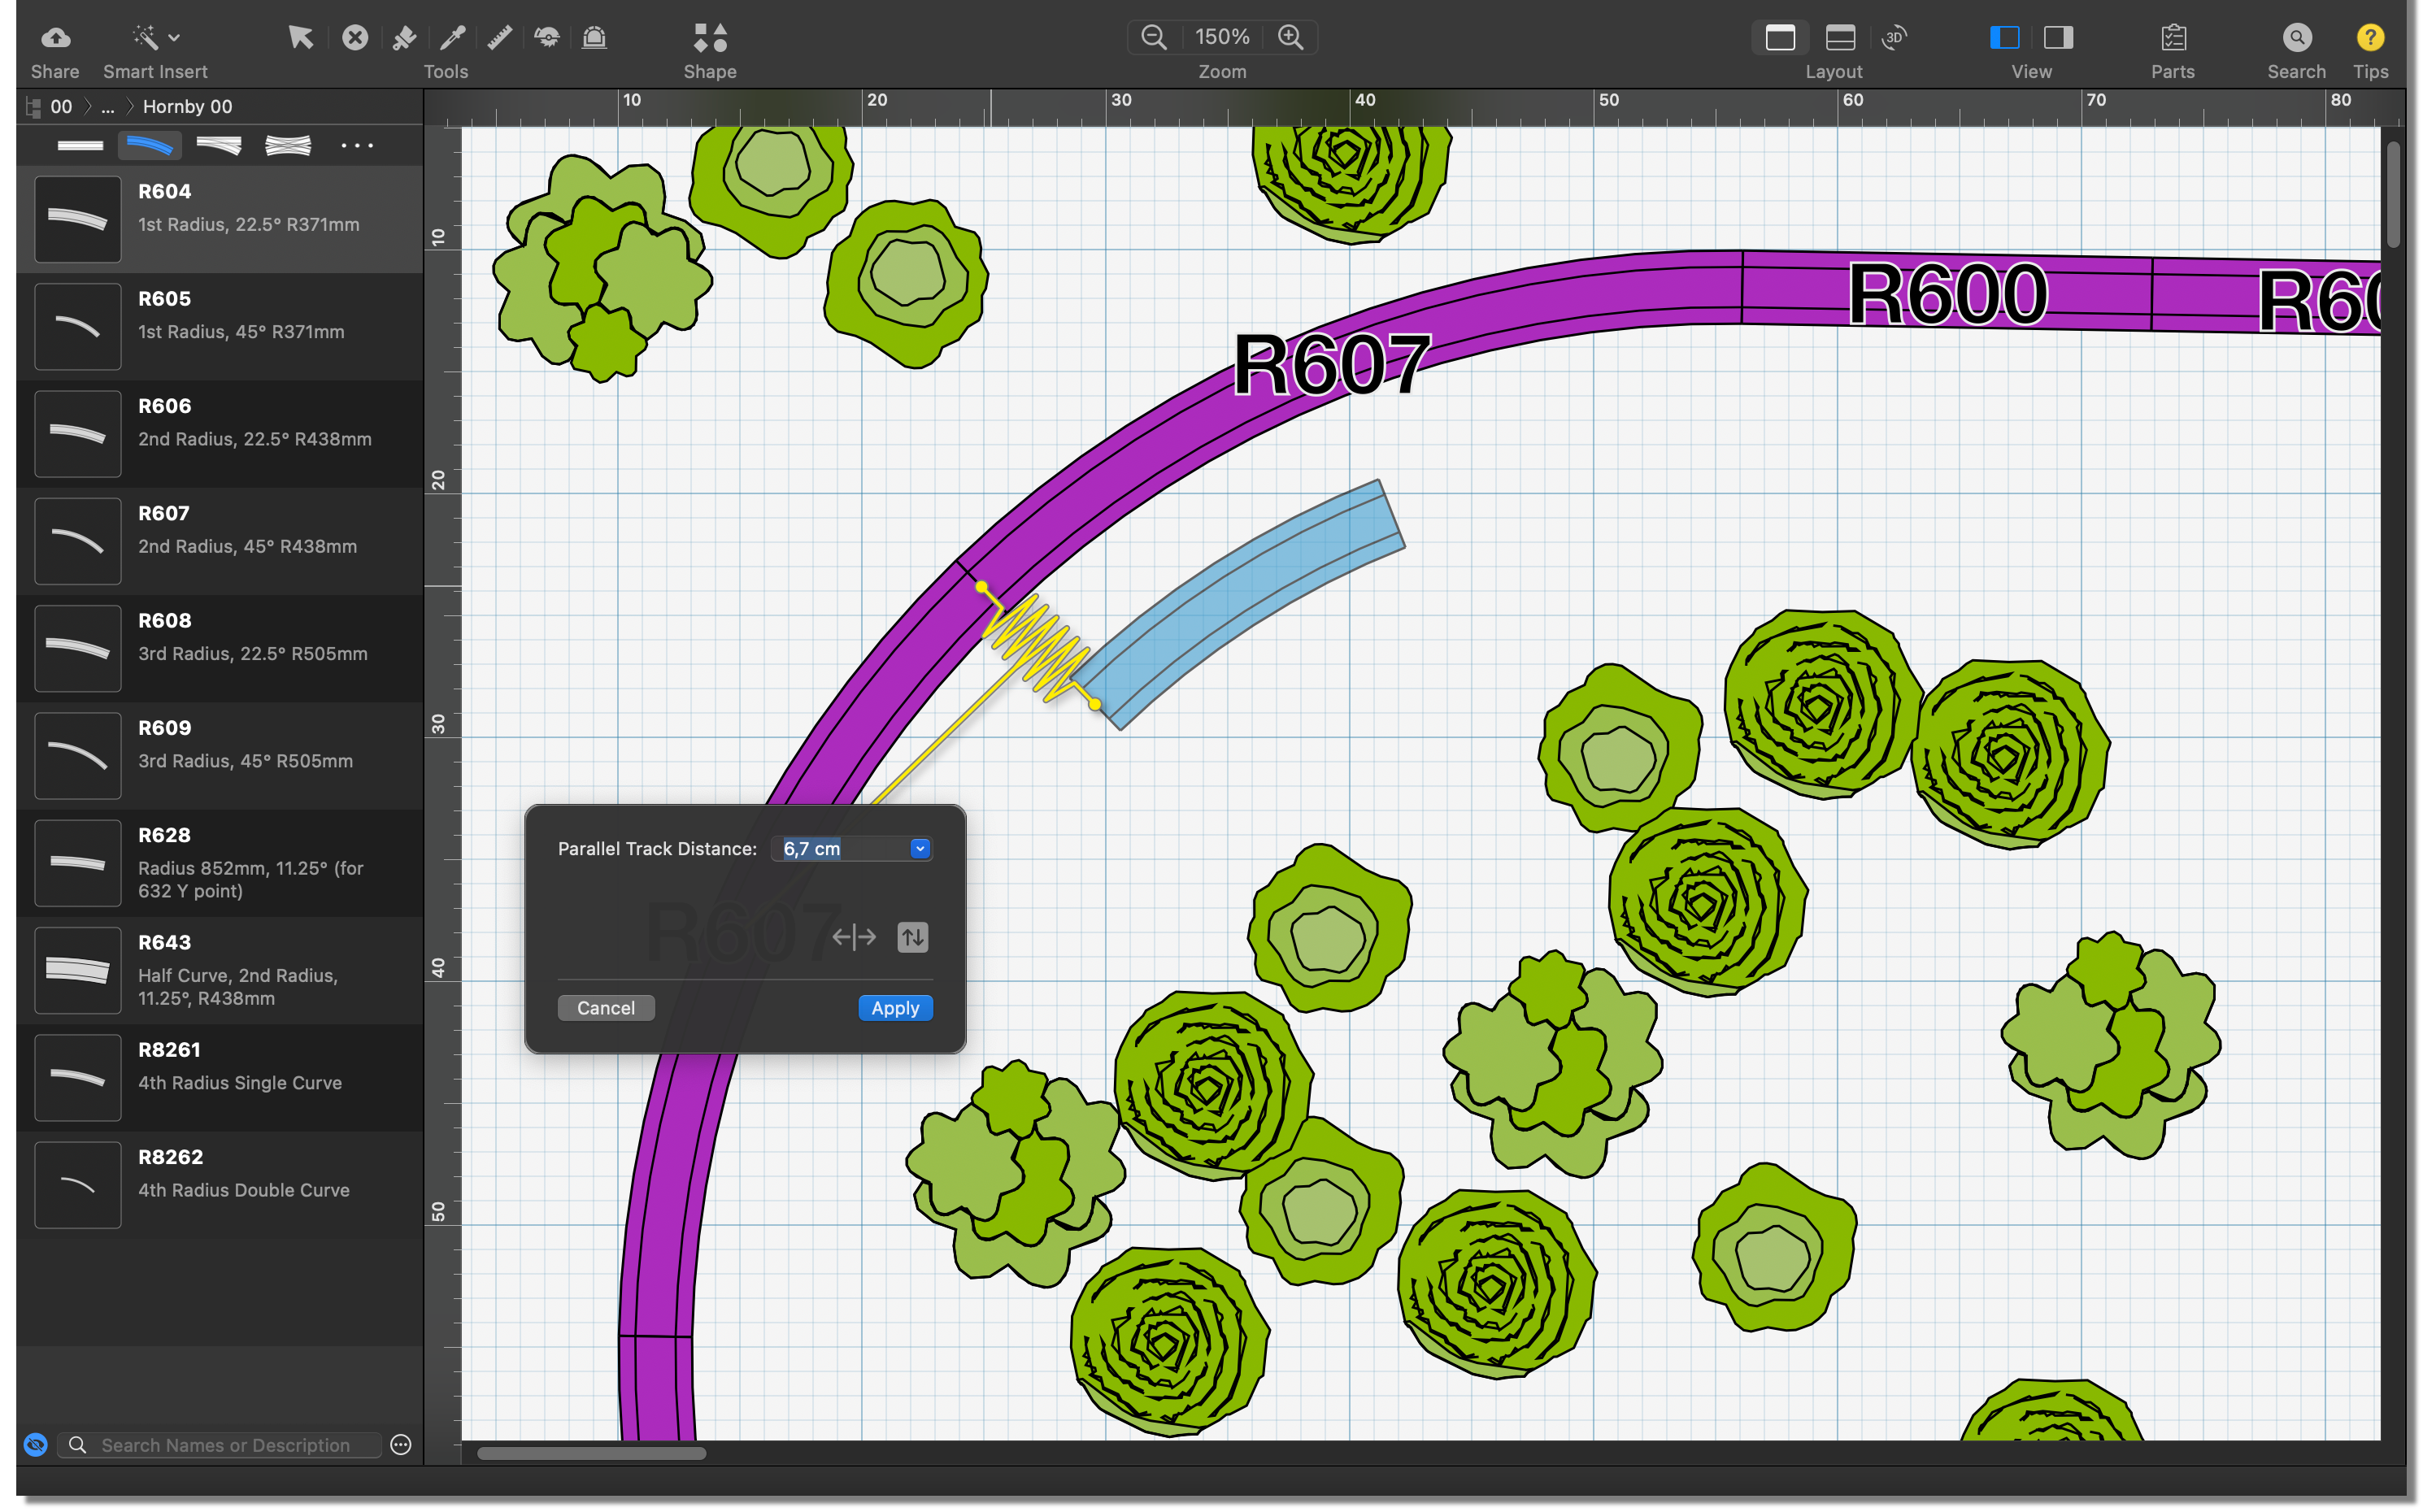This screenshot has width=2423, height=1512.
Task: Open the Parts list checklist
Action: coord(2173,38)
